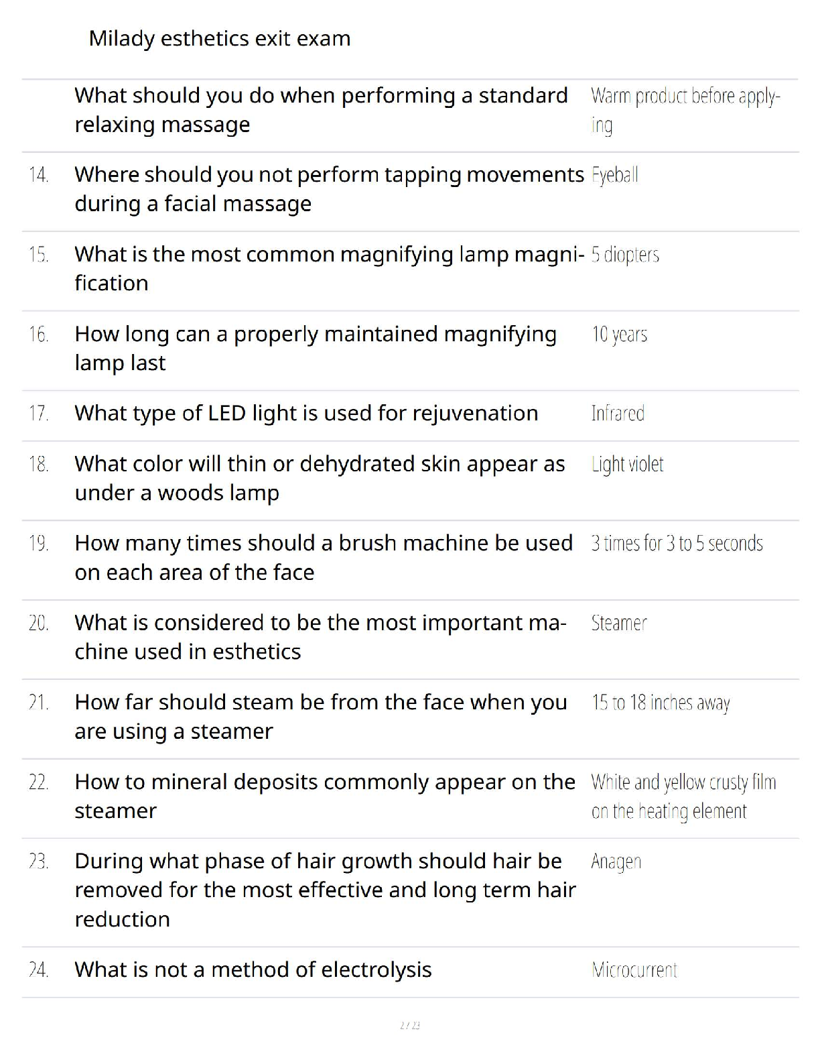This screenshot has width=820, height=1062.
Task: Click the 'Milady esthetics exit exam' title
Action: click(220, 39)
